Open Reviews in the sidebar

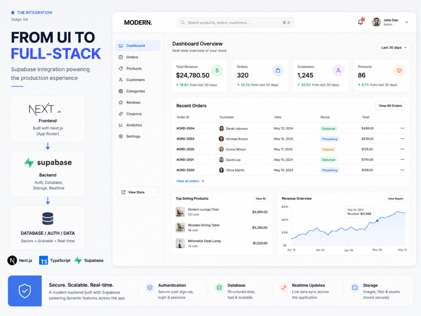click(138, 102)
